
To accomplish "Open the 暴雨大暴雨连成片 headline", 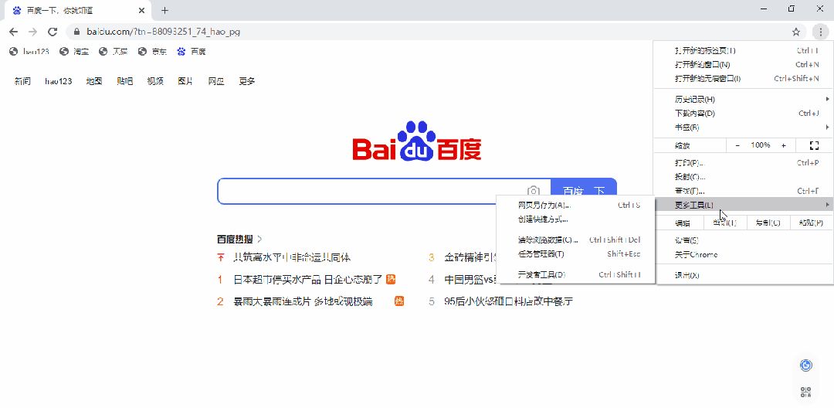I will point(303,301).
